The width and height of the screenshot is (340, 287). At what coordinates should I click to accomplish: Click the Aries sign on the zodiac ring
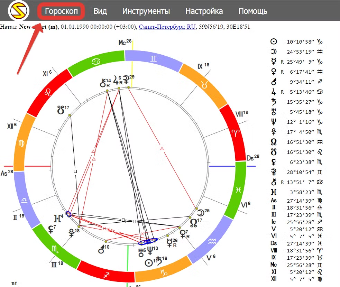point(236,133)
